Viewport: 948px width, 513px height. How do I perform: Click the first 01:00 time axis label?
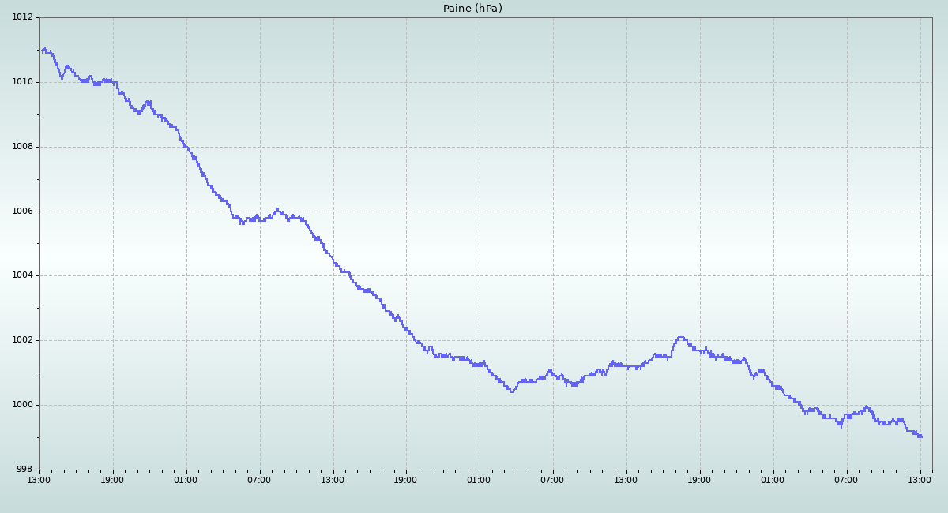186,480
